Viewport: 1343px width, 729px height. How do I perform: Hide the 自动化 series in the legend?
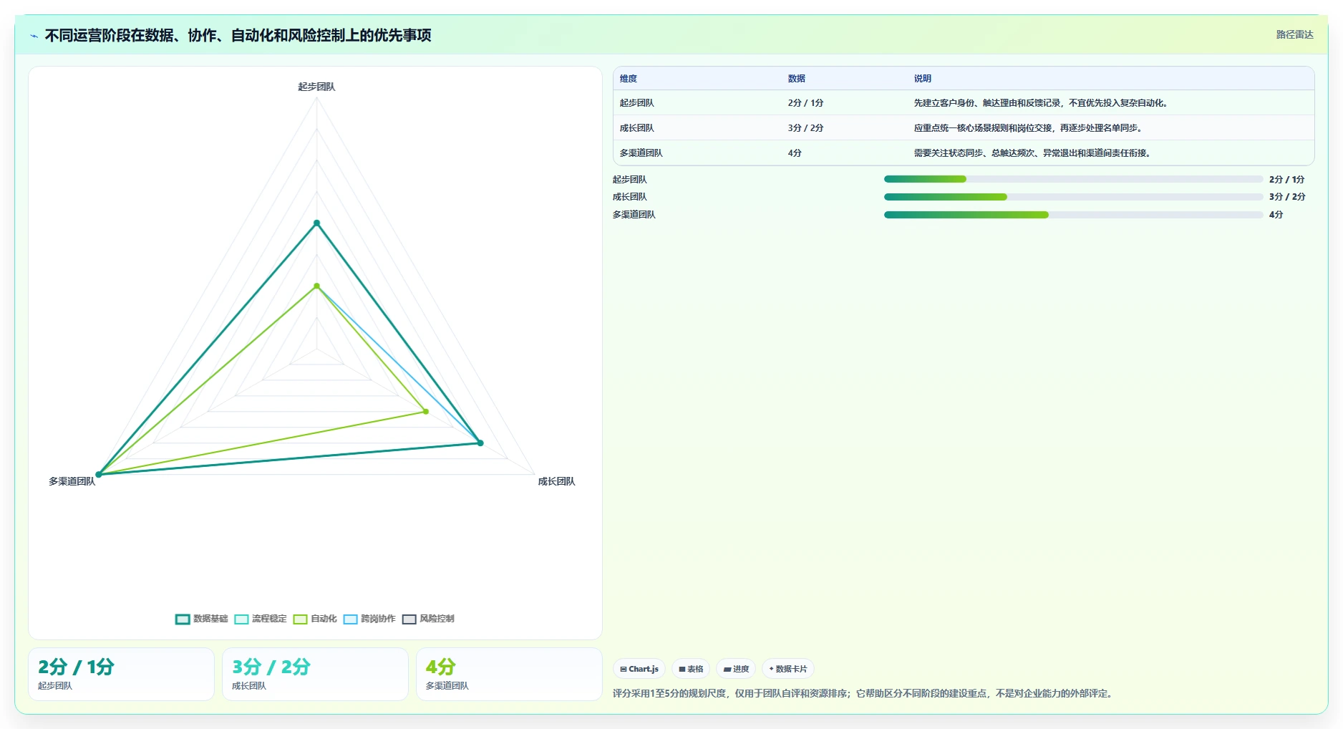(x=315, y=619)
